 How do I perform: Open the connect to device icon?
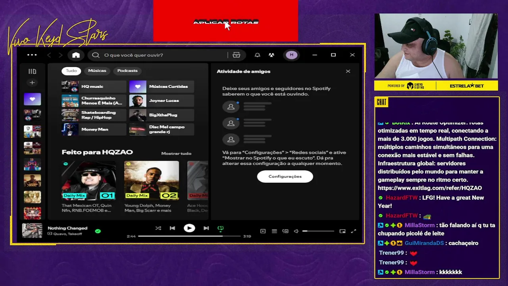pos(285,231)
